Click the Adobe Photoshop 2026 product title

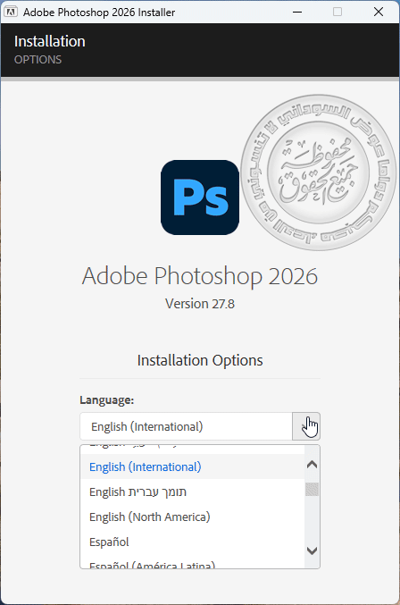tap(200, 276)
